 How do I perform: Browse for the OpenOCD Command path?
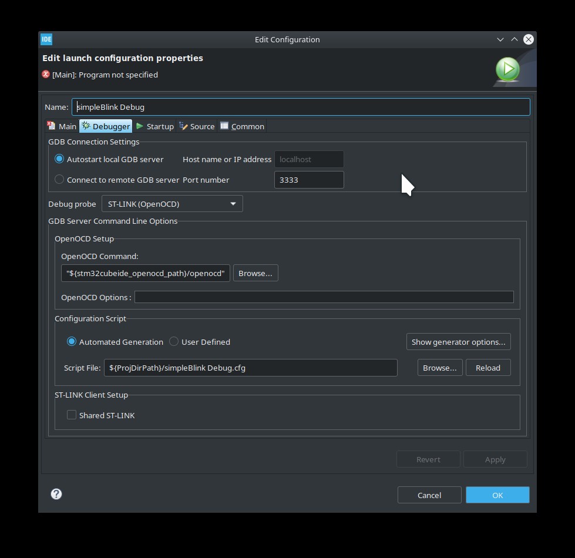255,273
